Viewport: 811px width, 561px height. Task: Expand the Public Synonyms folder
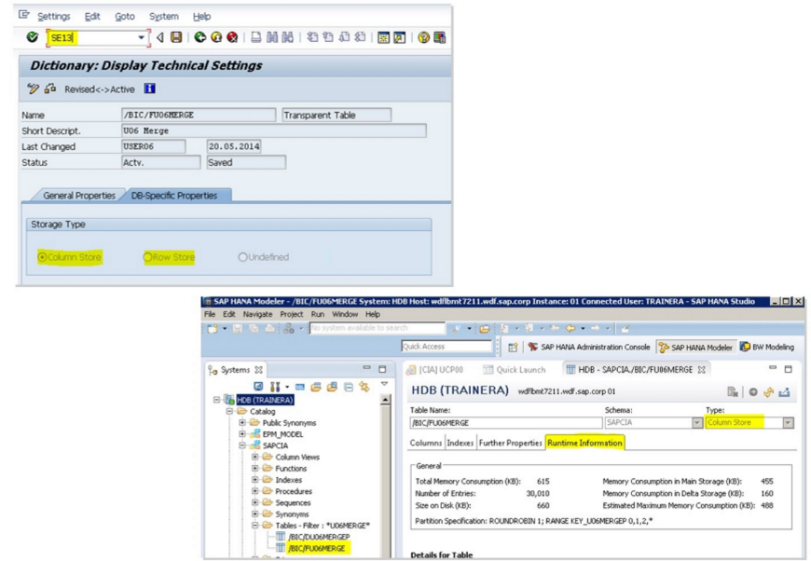pyautogui.click(x=242, y=422)
